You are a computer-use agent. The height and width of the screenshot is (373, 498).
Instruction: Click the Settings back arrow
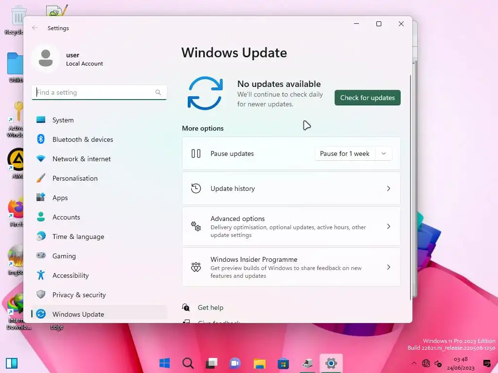(x=35, y=28)
